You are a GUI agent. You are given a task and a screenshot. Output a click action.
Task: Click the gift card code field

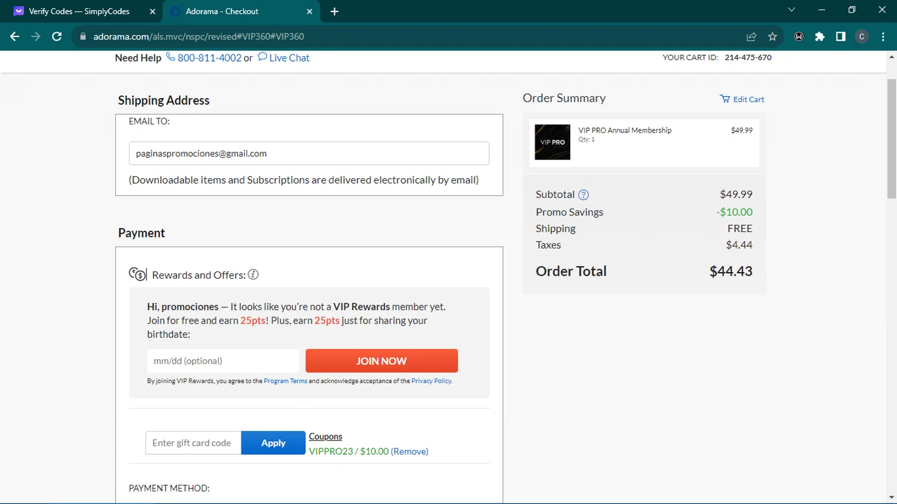click(193, 443)
